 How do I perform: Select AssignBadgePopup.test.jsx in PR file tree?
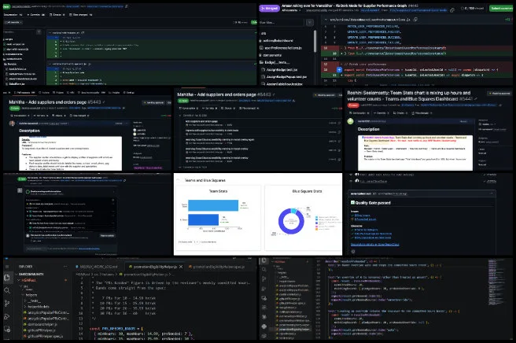tap(284, 76)
